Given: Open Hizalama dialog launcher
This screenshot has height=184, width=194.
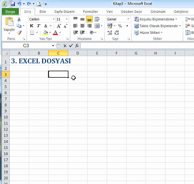Looking at the screenshot, I should (102, 39).
